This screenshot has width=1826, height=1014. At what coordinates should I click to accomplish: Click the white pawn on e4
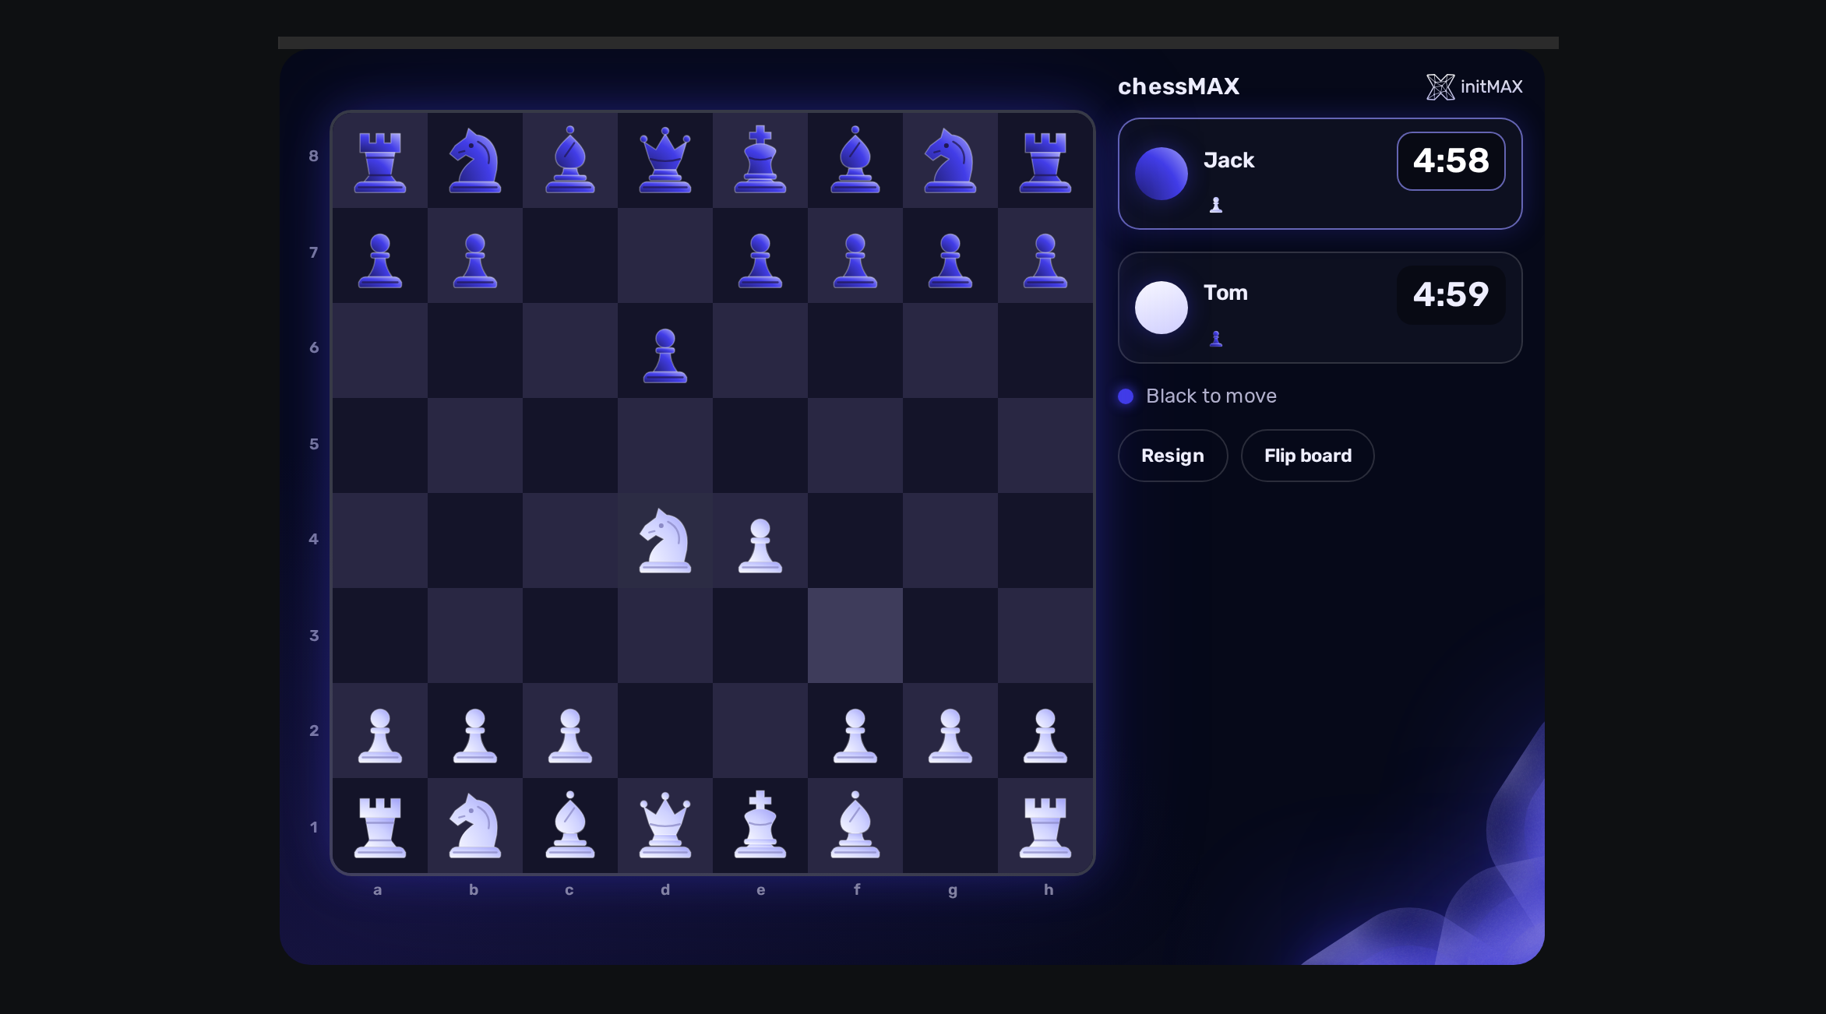pos(760,545)
